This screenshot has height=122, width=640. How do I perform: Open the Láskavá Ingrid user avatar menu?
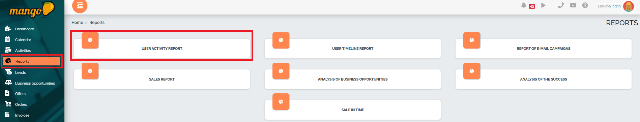629,6
